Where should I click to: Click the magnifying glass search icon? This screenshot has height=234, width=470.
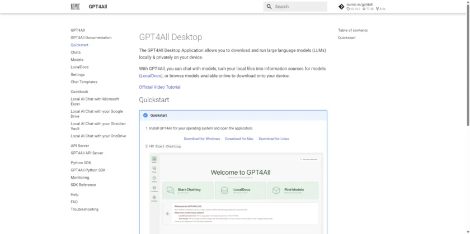[x=269, y=7]
